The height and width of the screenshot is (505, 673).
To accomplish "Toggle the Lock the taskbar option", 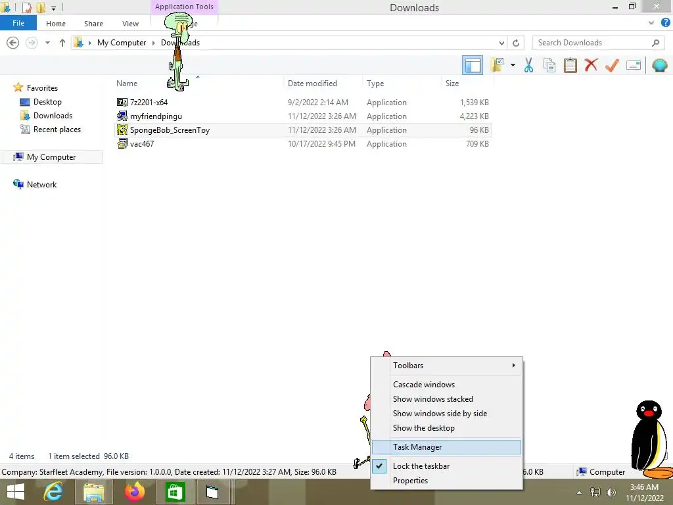I will pos(446,466).
